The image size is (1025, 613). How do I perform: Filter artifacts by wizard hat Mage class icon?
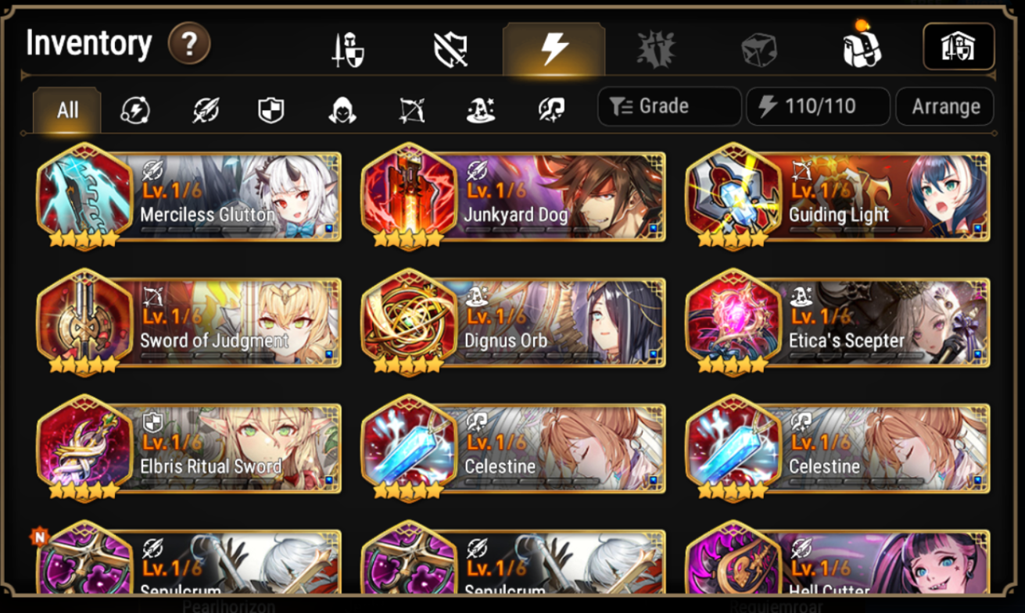[481, 110]
